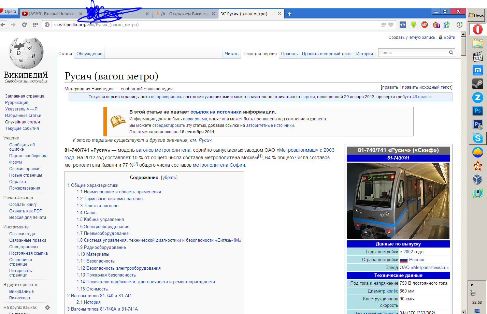
Task: Click the taskbar clock showing 22:58
Action: tap(477, 302)
